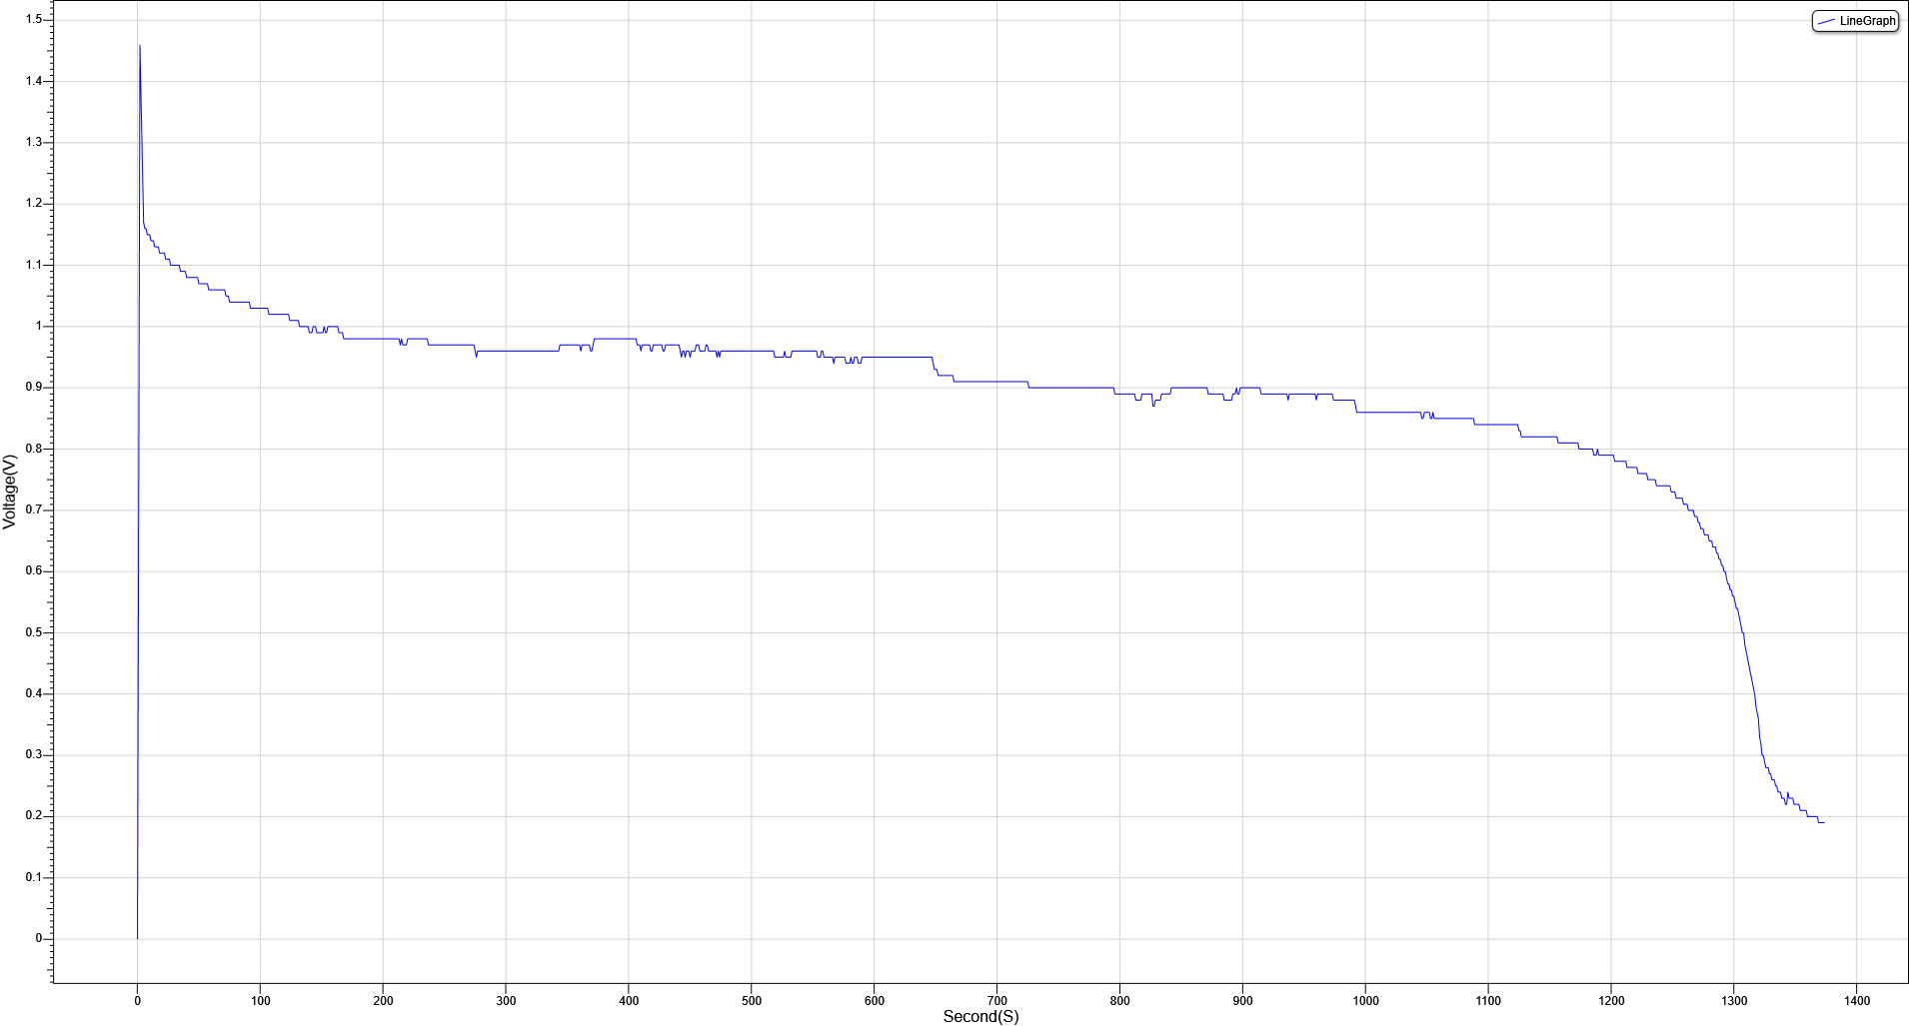
Task: Click the y-axis tick label 0.2
Action: (x=34, y=815)
